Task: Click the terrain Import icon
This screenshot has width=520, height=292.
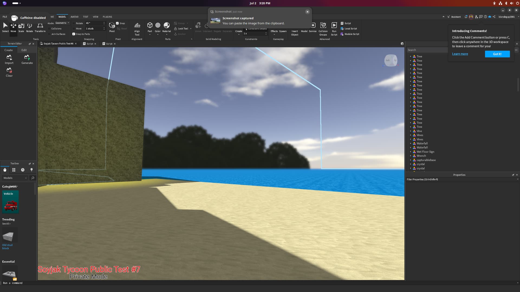Action: point(9,58)
